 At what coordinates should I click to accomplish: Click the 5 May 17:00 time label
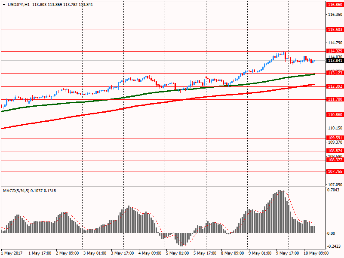[205, 253]
